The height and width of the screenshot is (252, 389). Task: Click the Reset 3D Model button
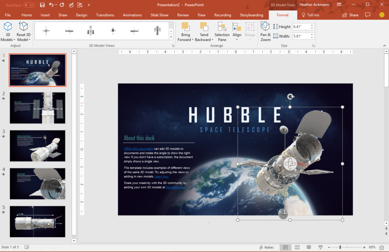(x=23, y=31)
